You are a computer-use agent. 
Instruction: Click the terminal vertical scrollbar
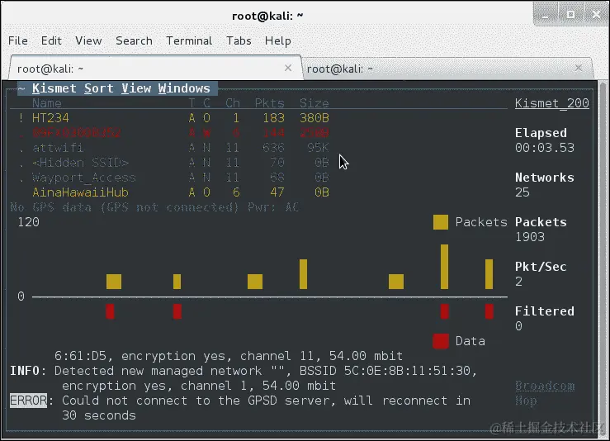pyautogui.click(x=603, y=257)
